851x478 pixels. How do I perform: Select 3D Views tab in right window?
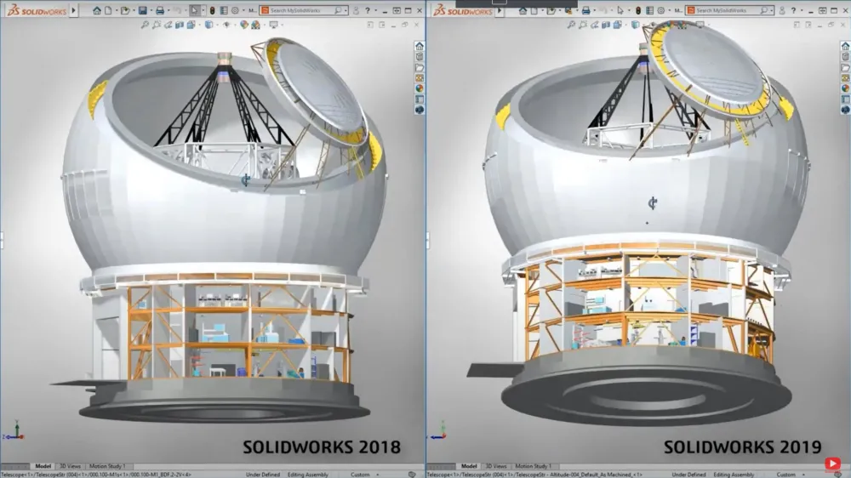point(496,466)
